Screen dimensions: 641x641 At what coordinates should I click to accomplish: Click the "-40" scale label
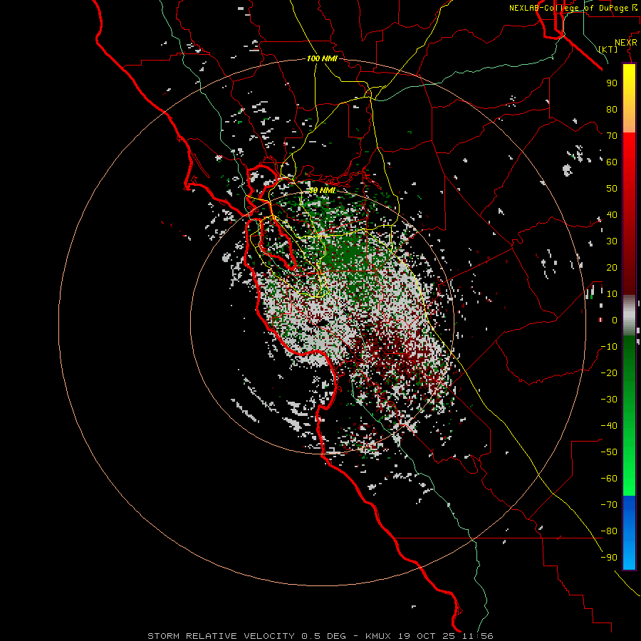tap(609, 426)
